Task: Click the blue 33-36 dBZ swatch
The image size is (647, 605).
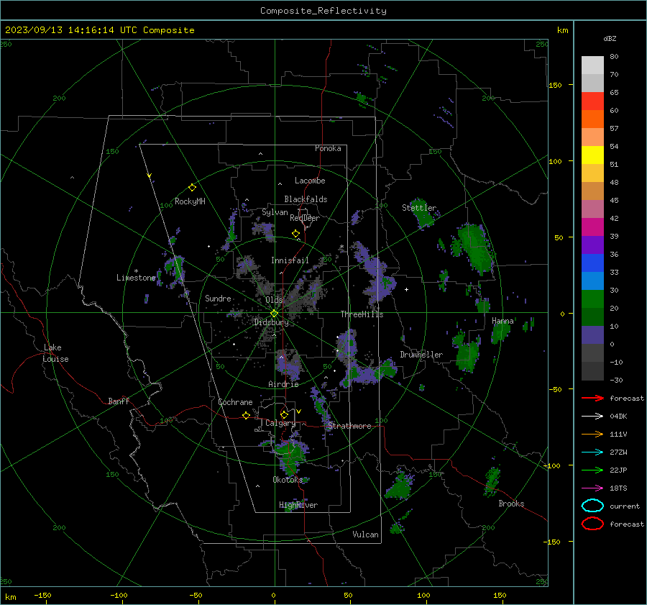Action: point(592,263)
